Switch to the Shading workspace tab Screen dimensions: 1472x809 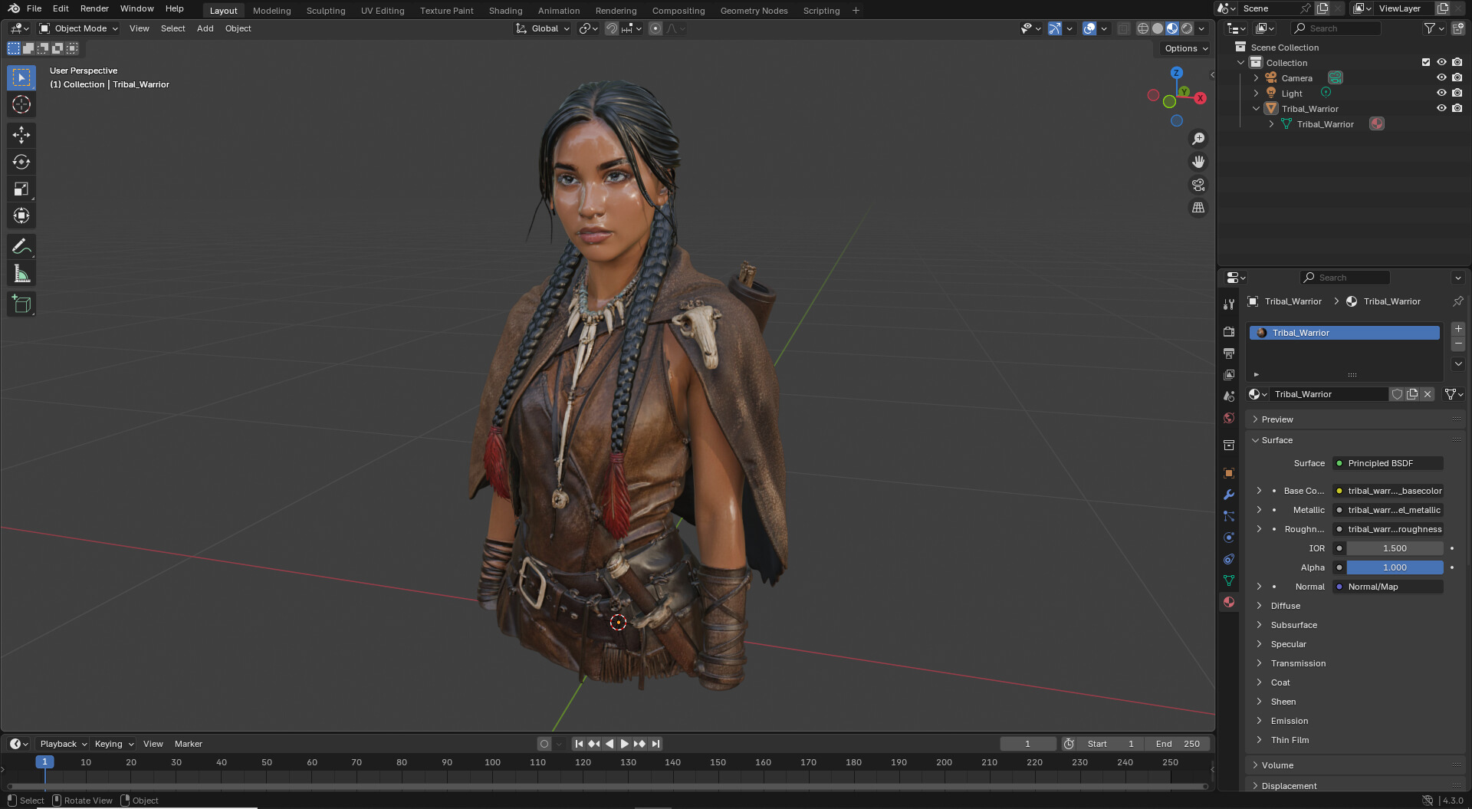coord(505,11)
